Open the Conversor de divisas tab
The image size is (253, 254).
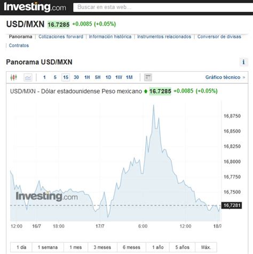[219, 36]
